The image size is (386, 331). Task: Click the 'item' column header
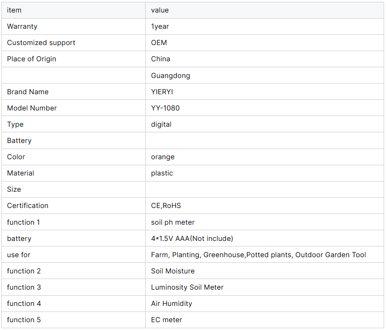[x=14, y=10]
